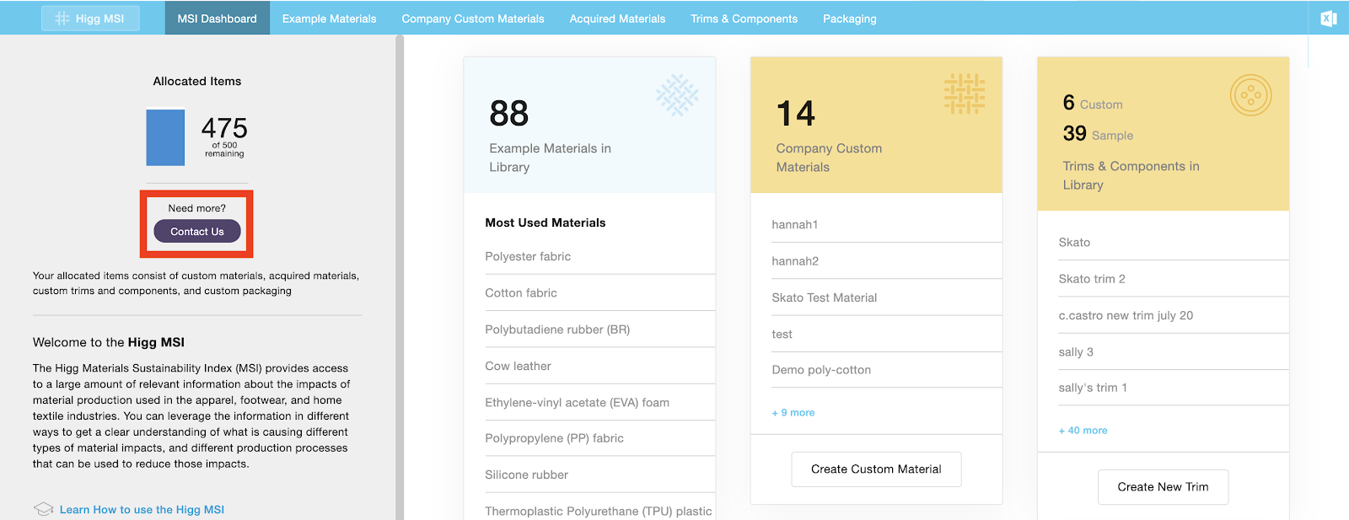Image resolution: width=1349 pixels, height=520 pixels.
Task: Go to Acquired Materials tab
Action: click(617, 19)
